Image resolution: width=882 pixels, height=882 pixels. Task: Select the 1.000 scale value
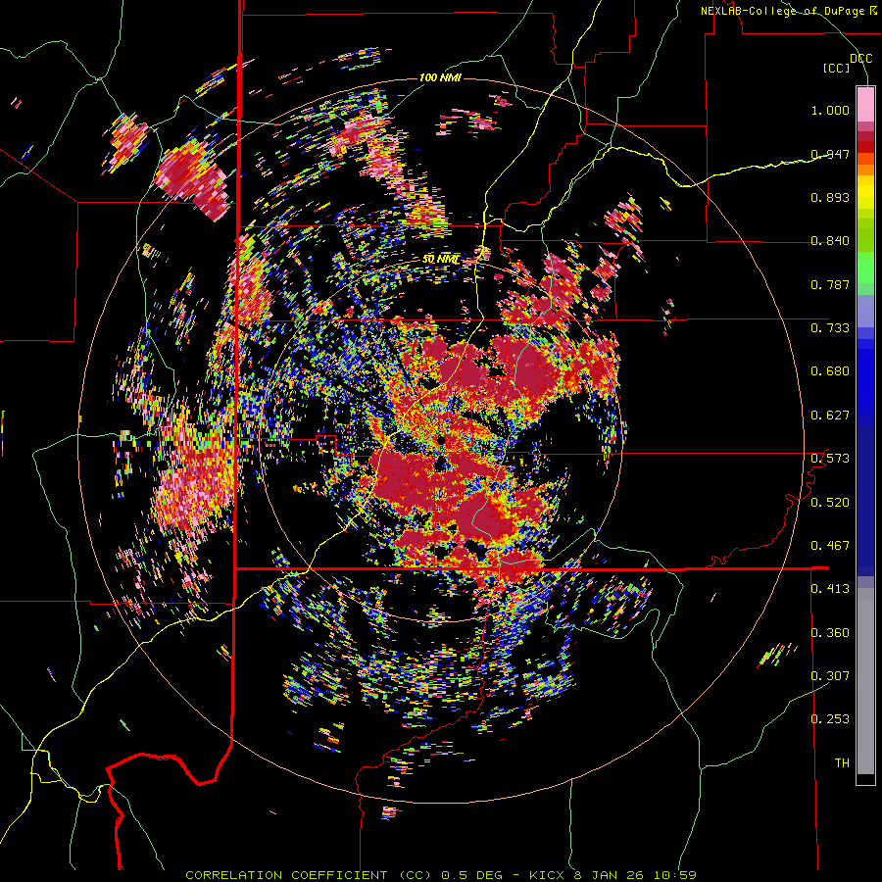tap(830, 110)
